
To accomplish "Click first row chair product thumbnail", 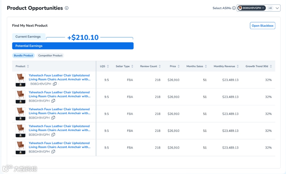I will [x=20, y=80].
